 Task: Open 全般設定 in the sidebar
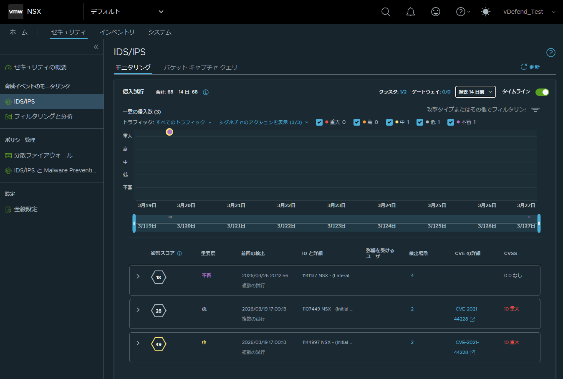(x=26, y=209)
